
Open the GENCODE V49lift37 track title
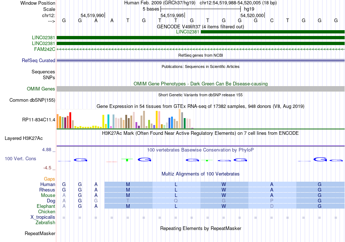click(x=200, y=27)
